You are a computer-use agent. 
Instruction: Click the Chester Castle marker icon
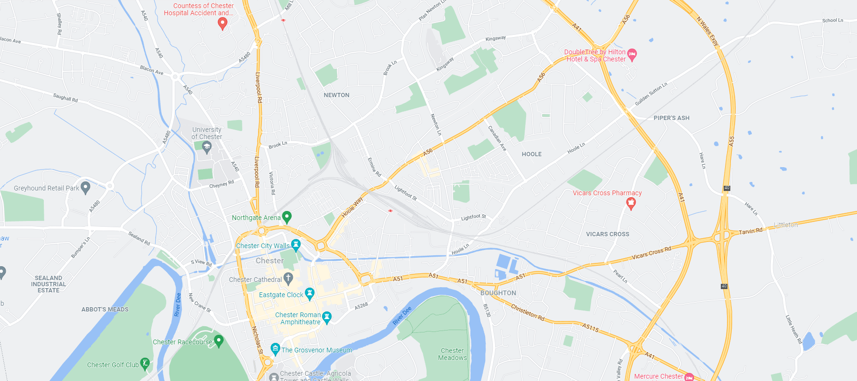[274, 377]
